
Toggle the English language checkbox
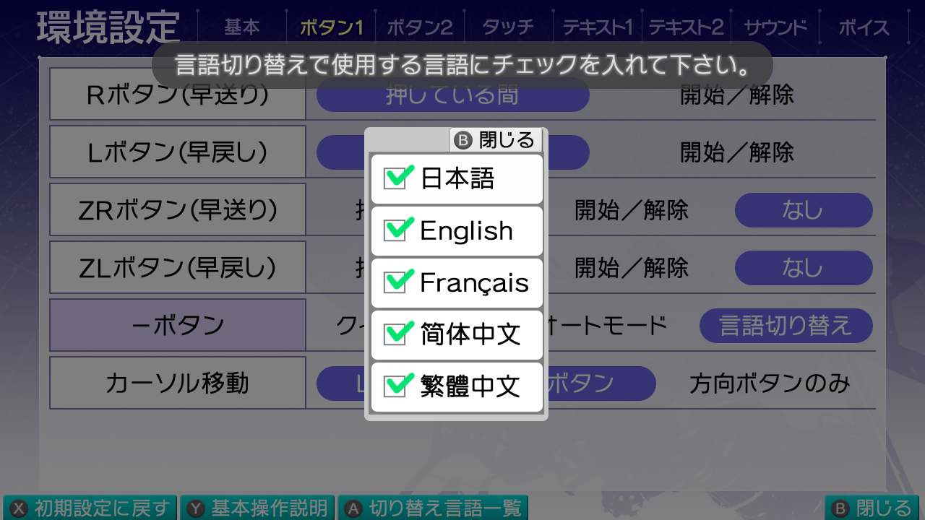tap(395, 230)
